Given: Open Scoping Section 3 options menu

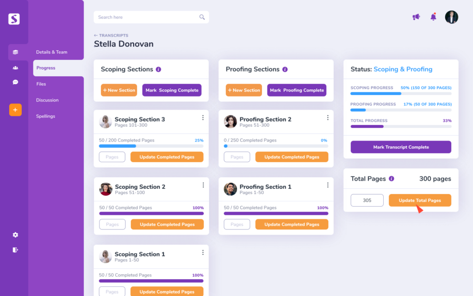Looking at the screenshot, I should pos(203,118).
